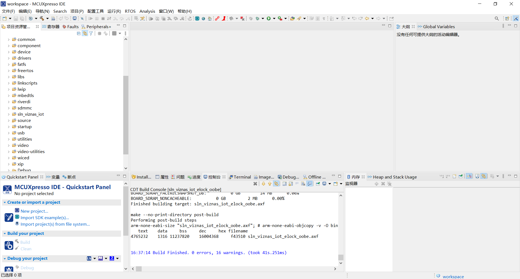This screenshot has width=520, height=279.
Task: Click Import project(s) from file system link
Action: pyautogui.click(x=55, y=224)
